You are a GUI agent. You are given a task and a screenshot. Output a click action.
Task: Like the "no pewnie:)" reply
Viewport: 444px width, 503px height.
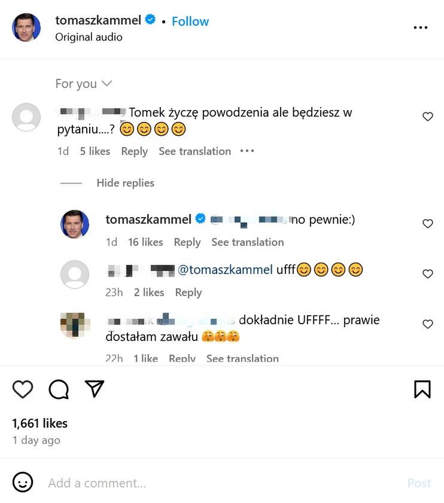[x=427, y=224]
